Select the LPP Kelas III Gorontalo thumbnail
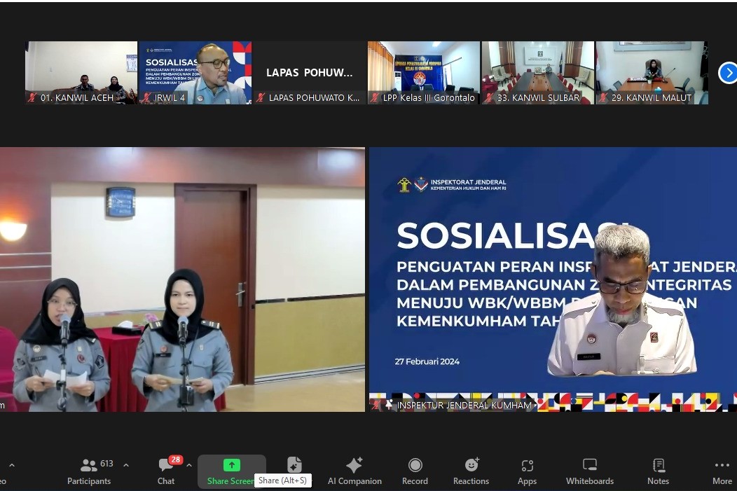The width and height of the screenshot is (737, 491). pyautogui.click(x=424, y=72)
